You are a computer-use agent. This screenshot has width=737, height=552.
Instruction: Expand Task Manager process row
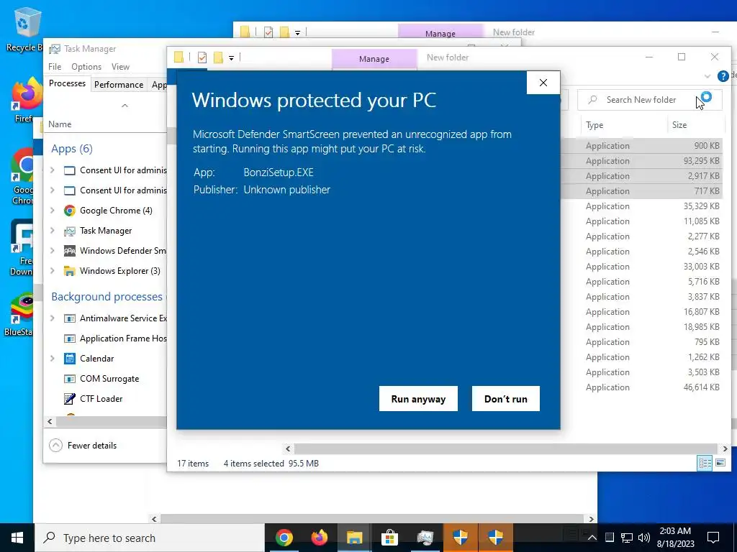[x=52, y=231]
